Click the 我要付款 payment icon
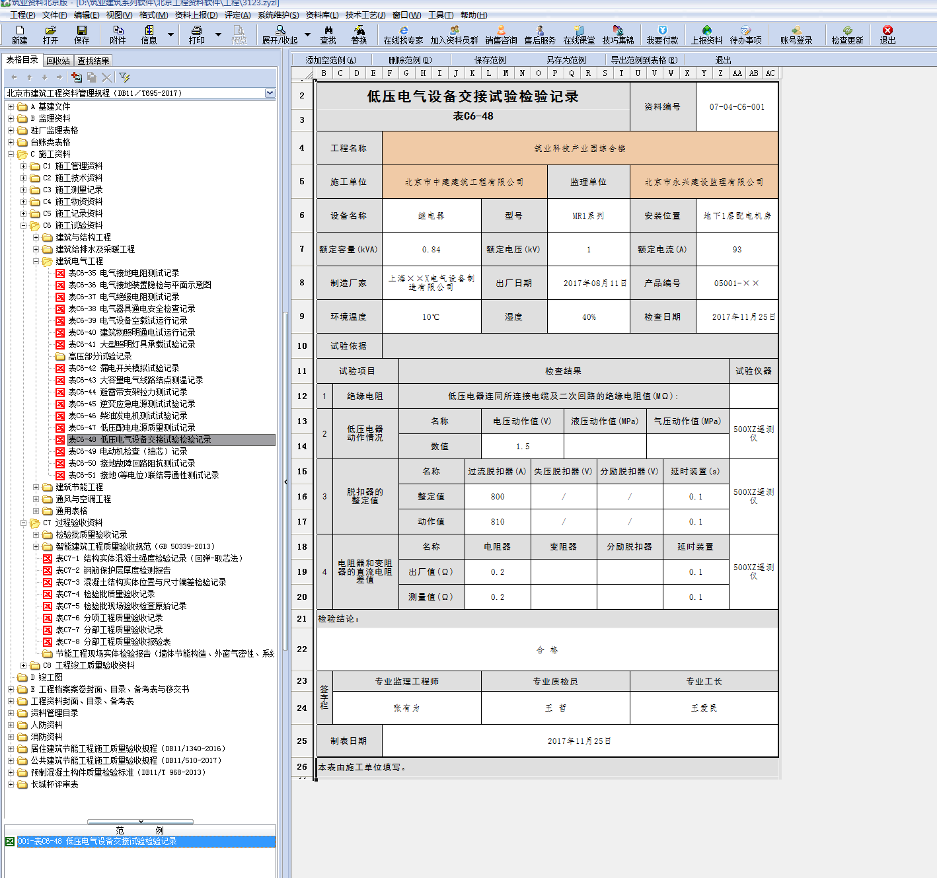 (663, 30)
